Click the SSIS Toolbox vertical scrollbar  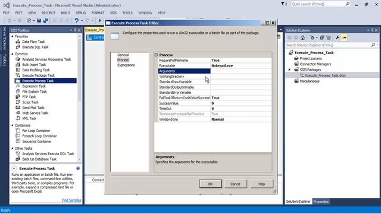(x=79, y=97)
